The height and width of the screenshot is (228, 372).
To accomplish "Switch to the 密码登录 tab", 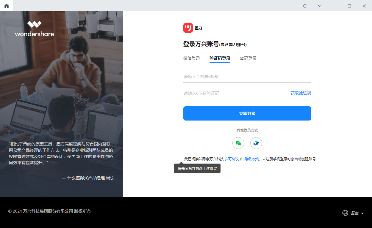I will coord(248,58).
